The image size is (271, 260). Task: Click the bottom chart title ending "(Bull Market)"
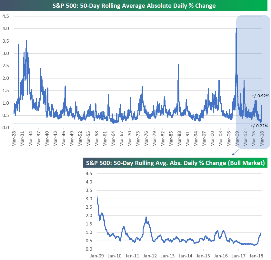click(175, 163)
